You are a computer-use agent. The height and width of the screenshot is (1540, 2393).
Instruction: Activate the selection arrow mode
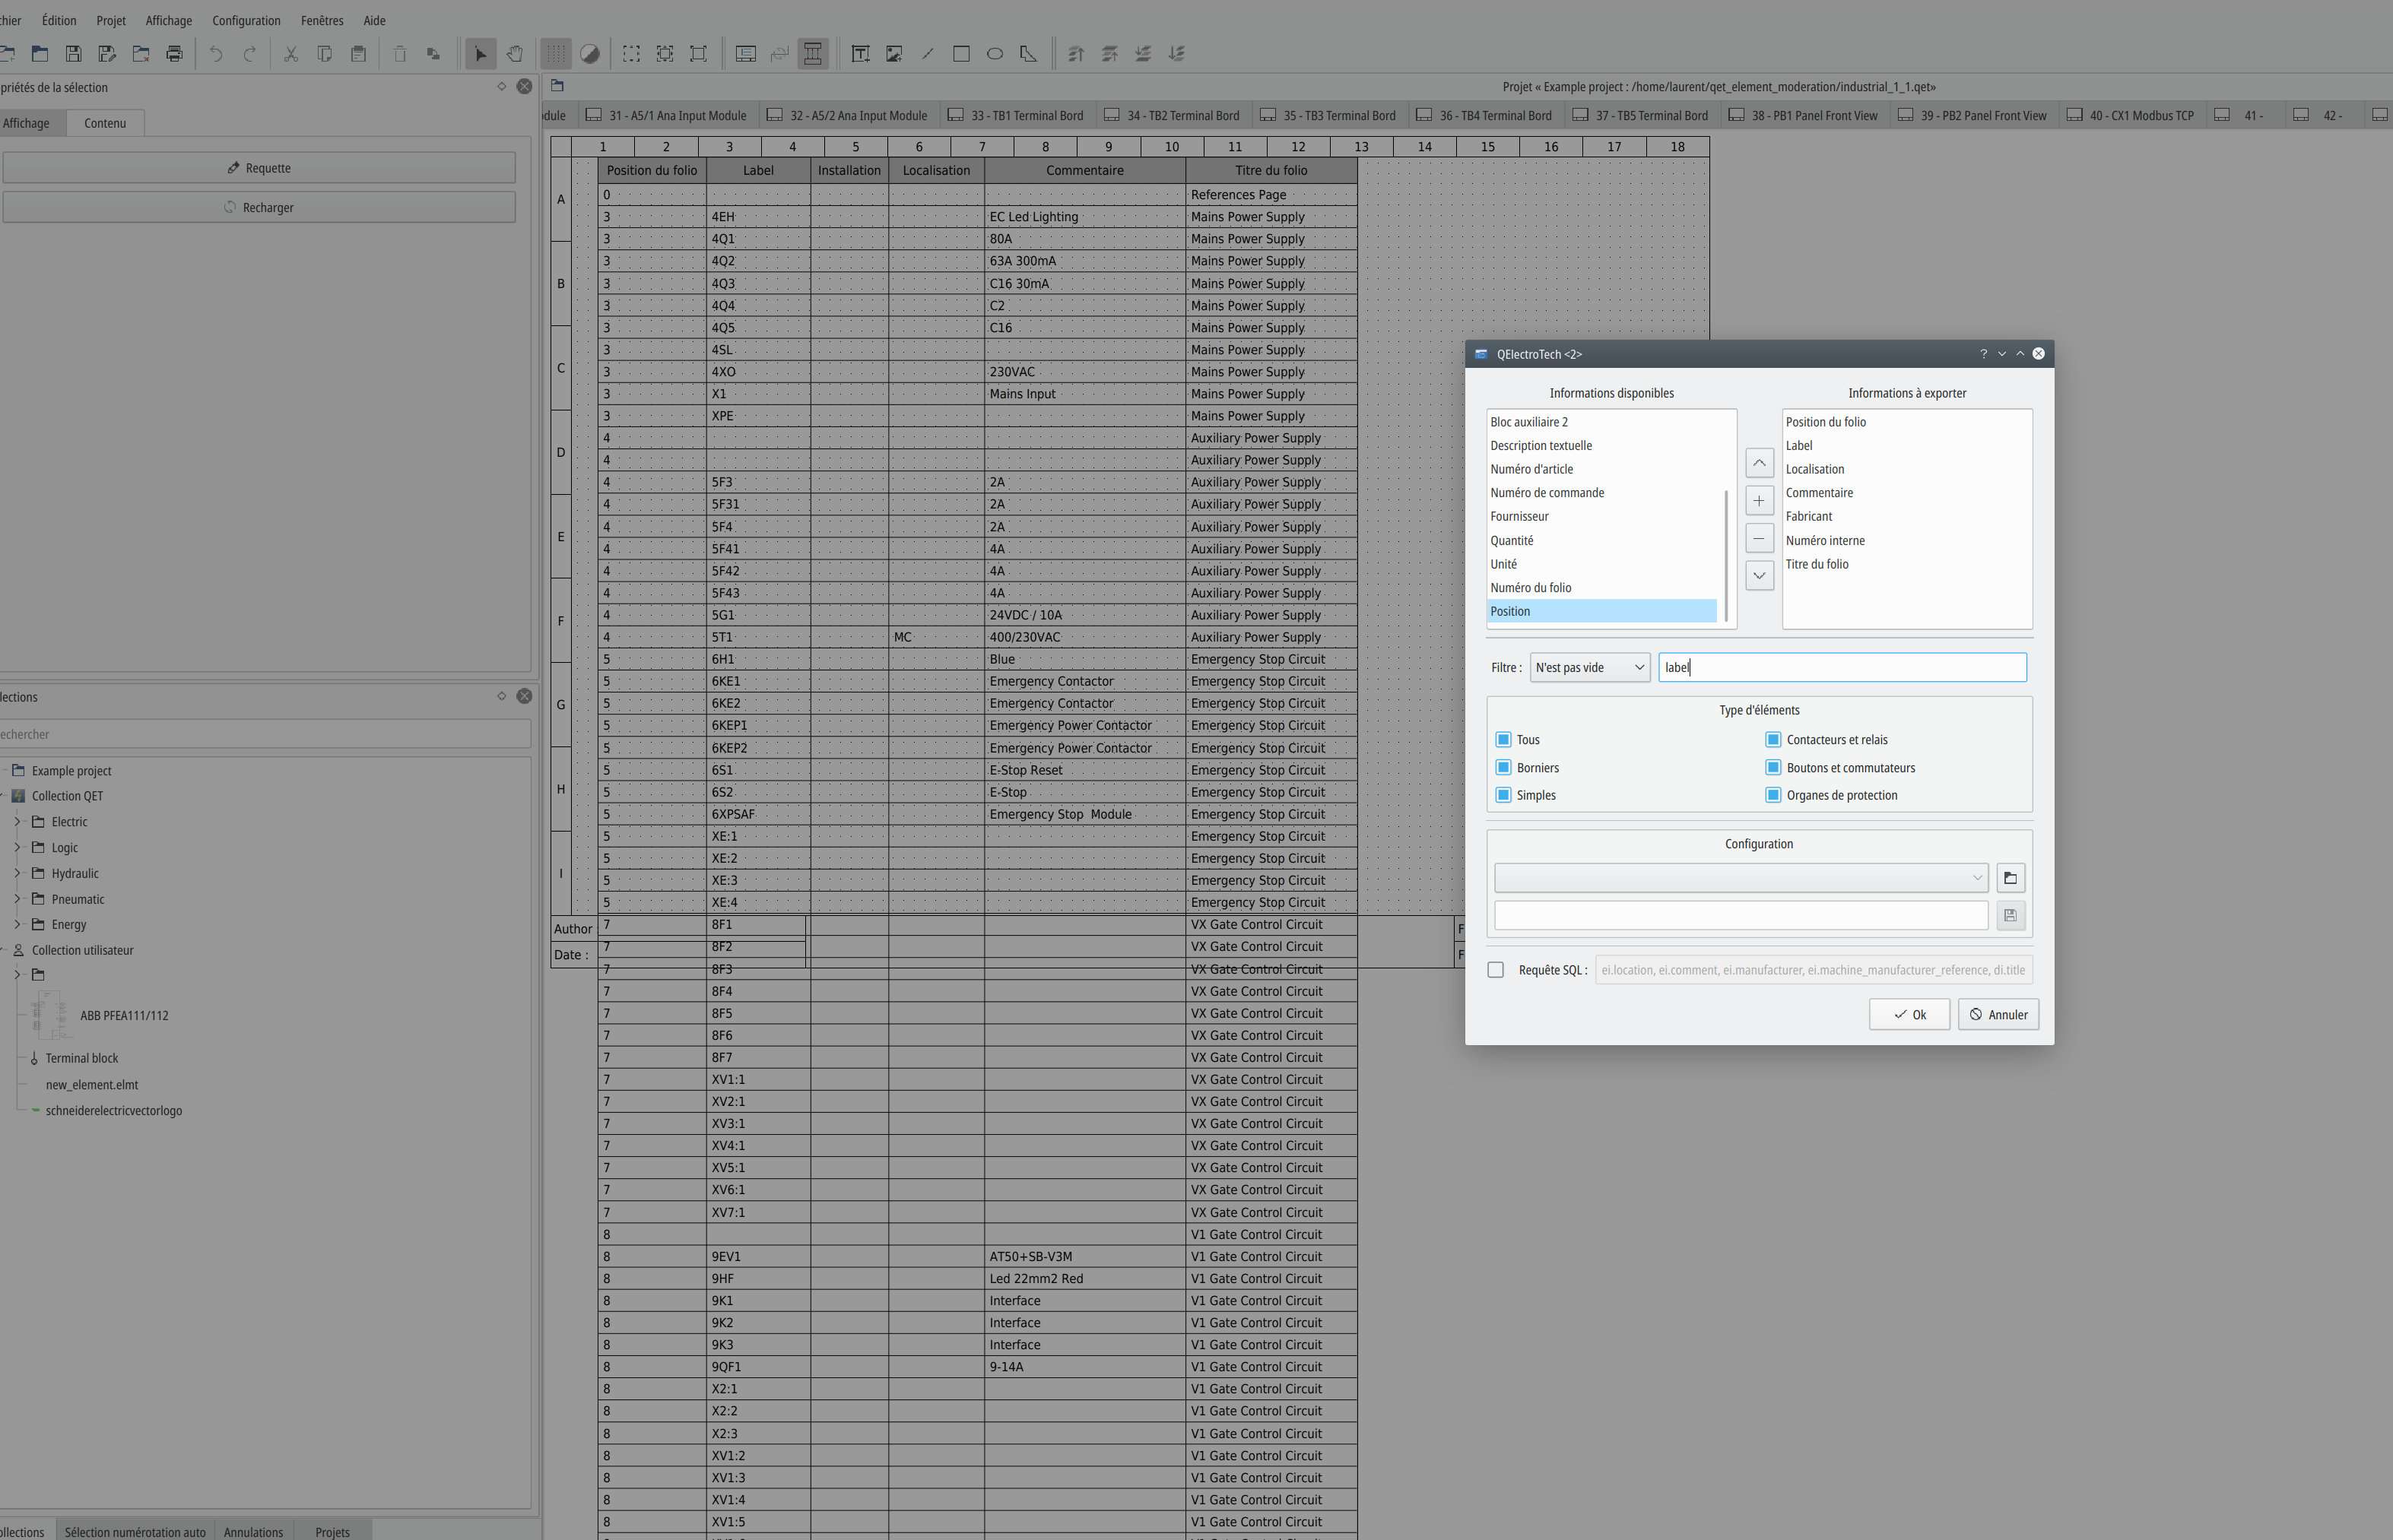point(481,54)
